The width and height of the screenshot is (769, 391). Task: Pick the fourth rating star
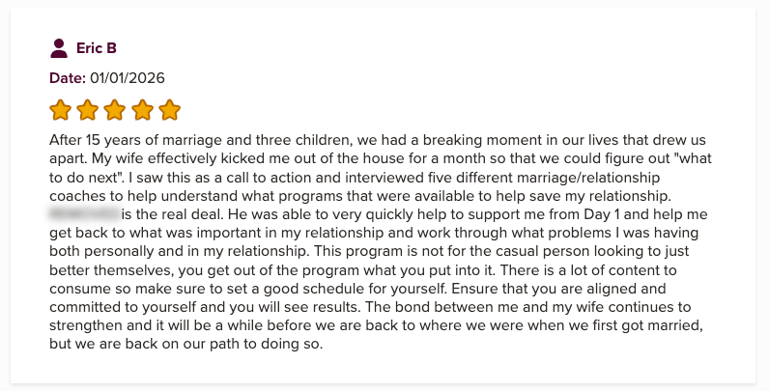(142, 109)
